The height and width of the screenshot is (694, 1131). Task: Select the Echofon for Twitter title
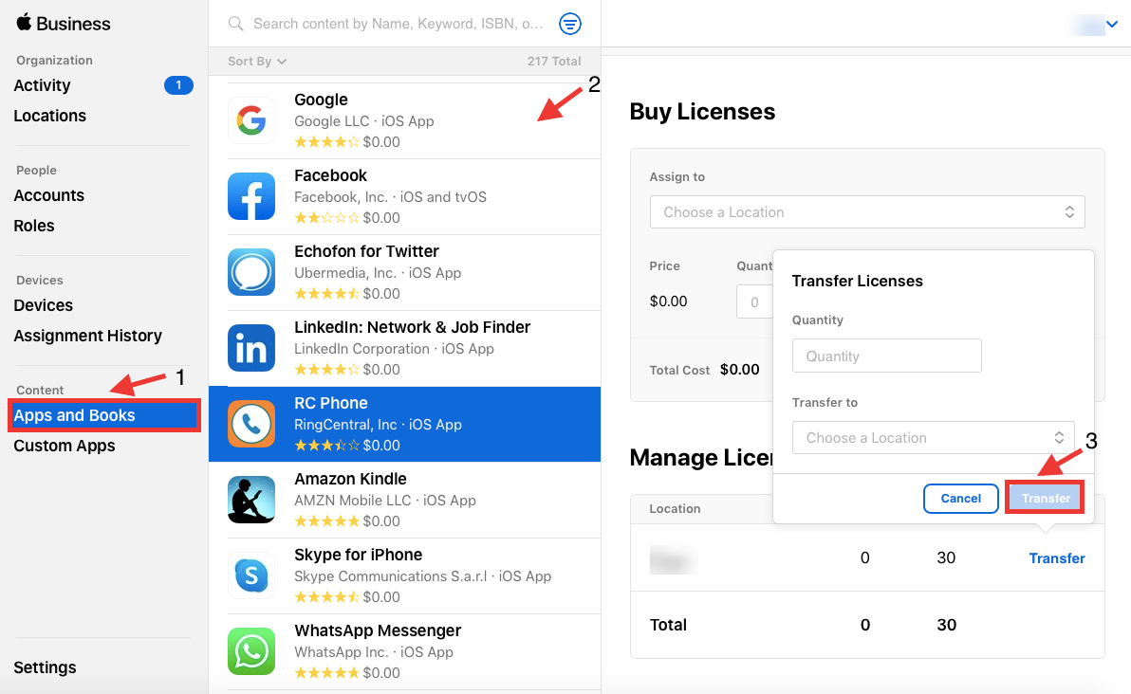coord(366,251)
